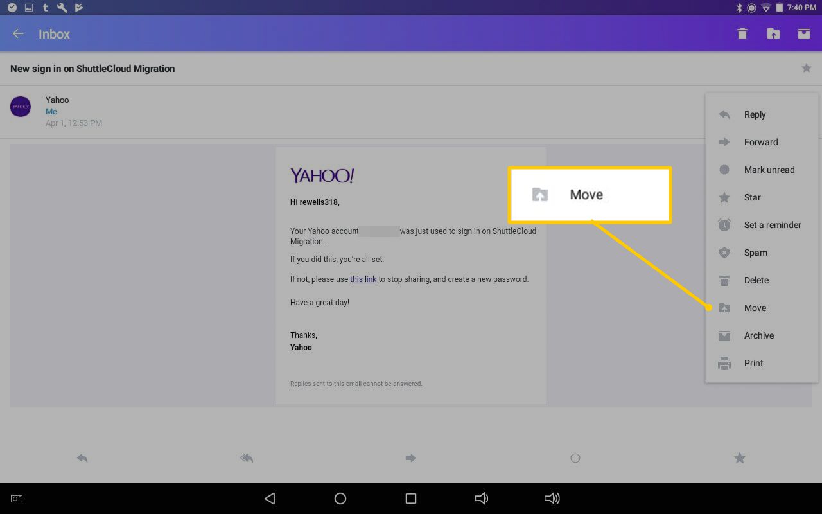The height and width of the screenshot is (514, 822).
Task: Choose Archive in the context menu
Action: pos(762,335)
